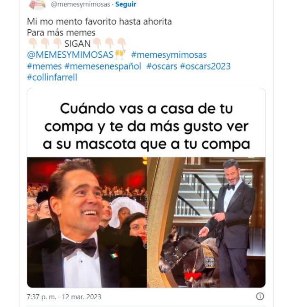
Task: Click the profile avatar picture
Action: tap(37, 4)
